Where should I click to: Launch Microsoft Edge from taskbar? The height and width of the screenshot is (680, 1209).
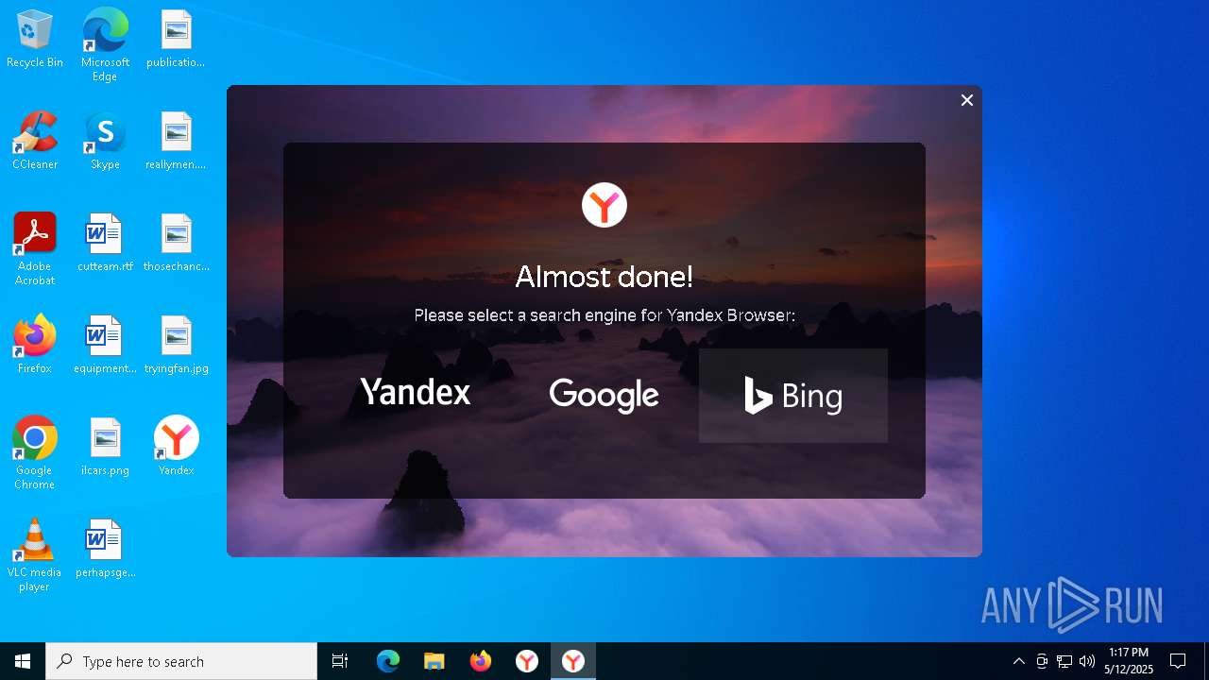[x=388, y=661]
